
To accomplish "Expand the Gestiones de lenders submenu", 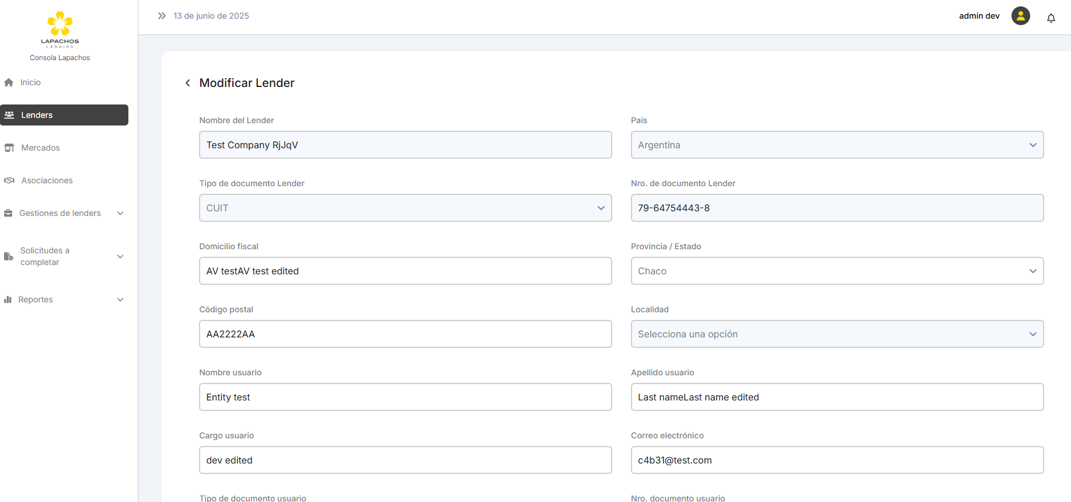I will tap(120, 213).
